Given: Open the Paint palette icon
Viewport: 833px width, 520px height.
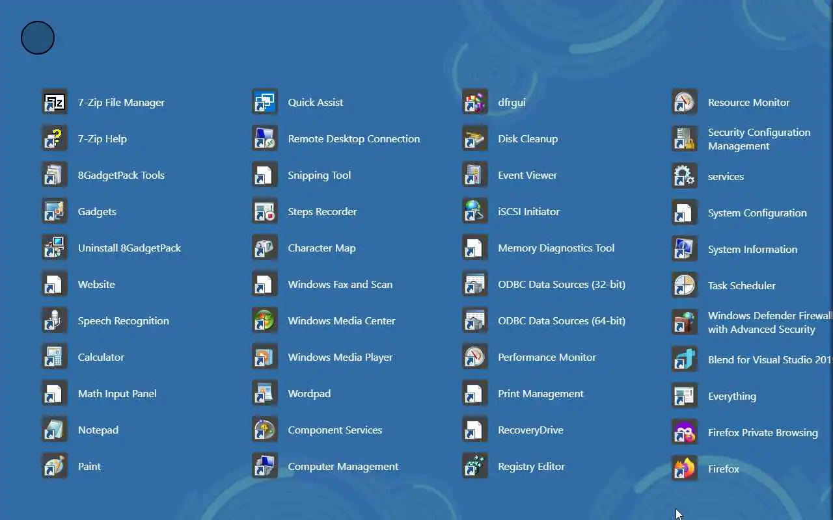Looking at the screenshot, I should coord(55,466).
